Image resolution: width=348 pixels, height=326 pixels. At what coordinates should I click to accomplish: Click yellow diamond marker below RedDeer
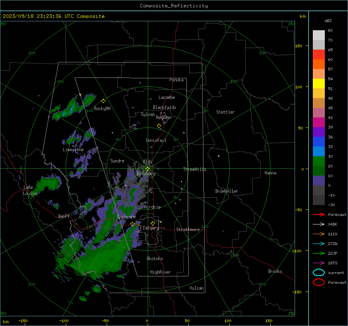[x=159, y=126]
